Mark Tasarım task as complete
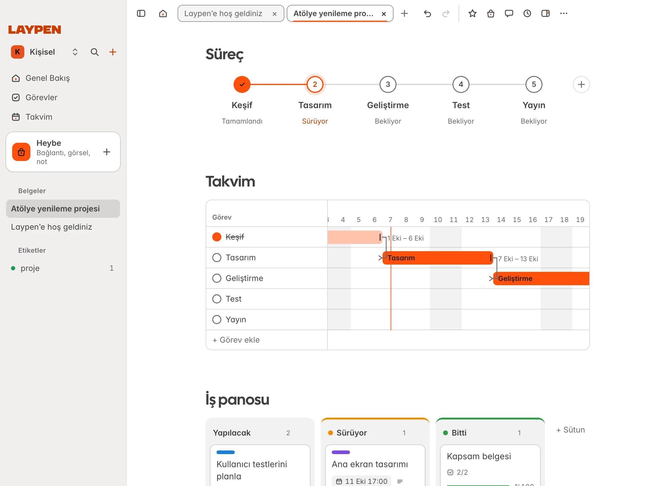Viewport: 669px width, 486px height. [217, 258]
